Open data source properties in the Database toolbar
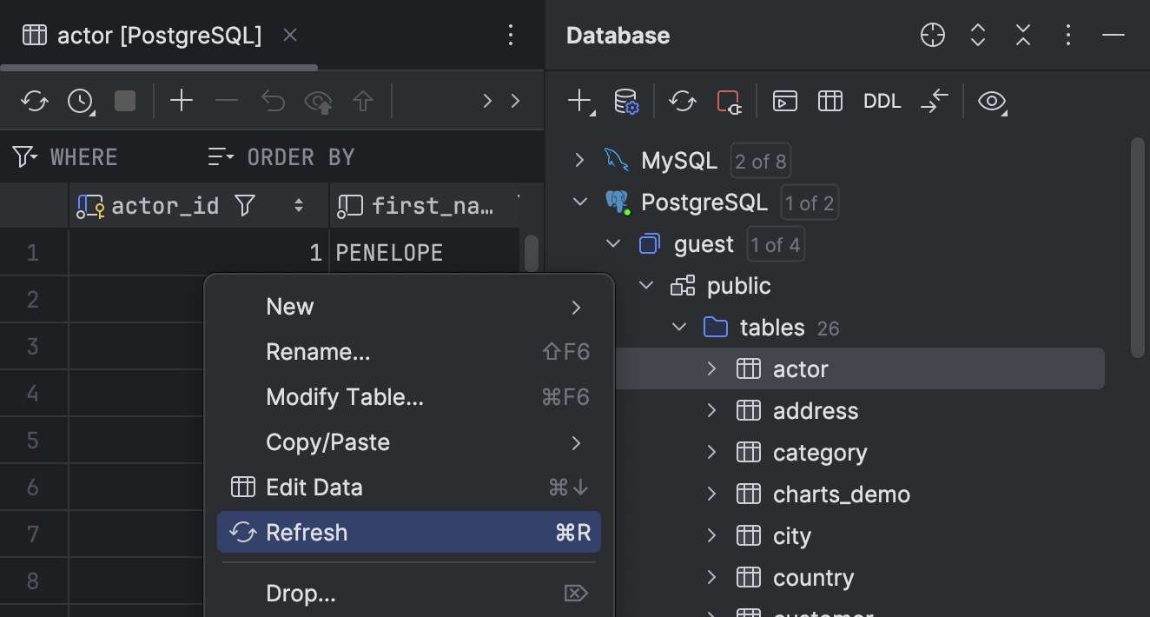Screen dimensions: 1150x617 pyautogui.click(x=628, y=101)
